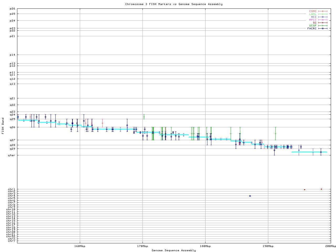The width and height of the screenshot is (336, 252).
Task: Click the 180Mbp x-axis tick label
Action: (205, 246)
